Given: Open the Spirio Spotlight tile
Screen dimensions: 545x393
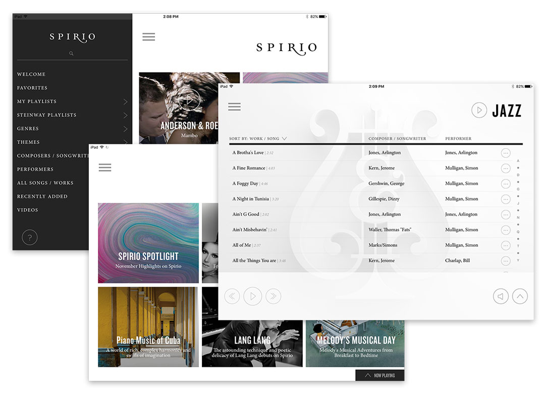Looking at the screenshot, I should click(x=148, y=243).
